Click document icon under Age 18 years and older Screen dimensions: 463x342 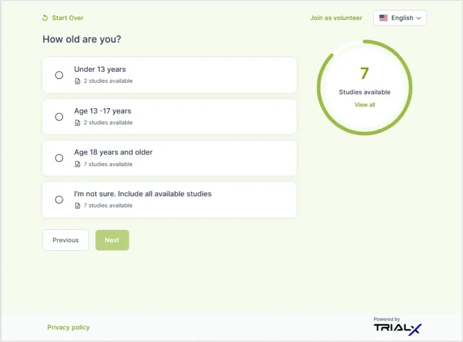coord(78,164)
